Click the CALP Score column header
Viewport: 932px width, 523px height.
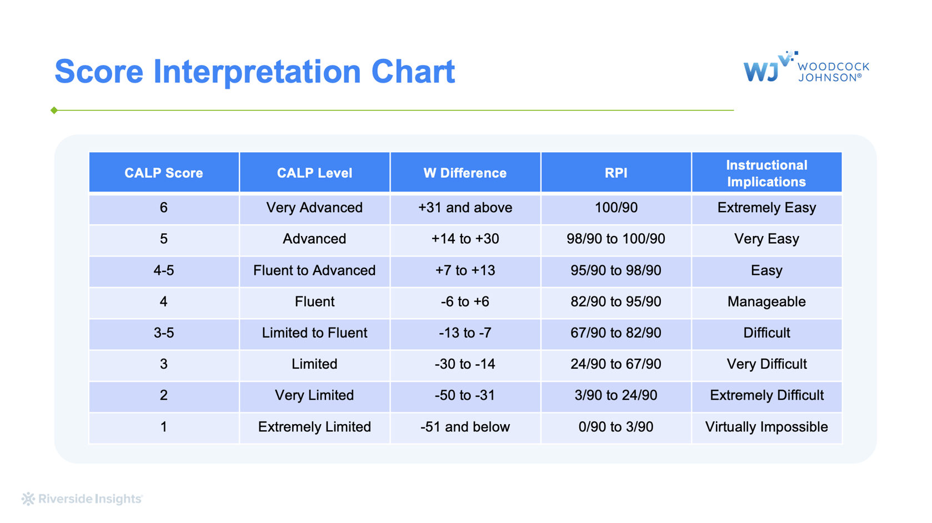click(164, 173)
